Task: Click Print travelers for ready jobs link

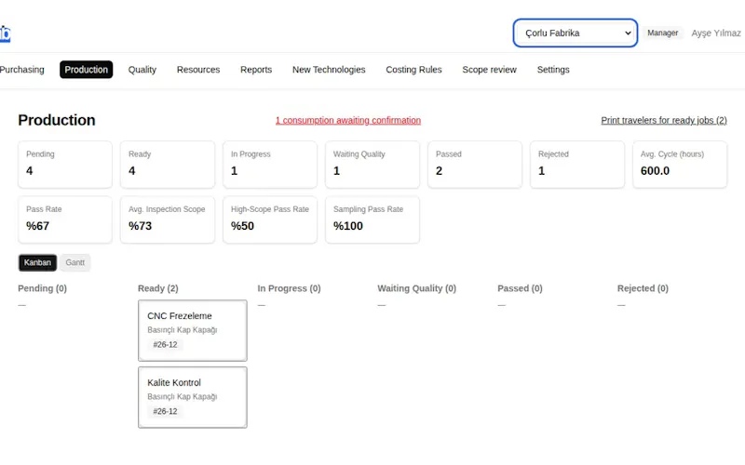Action: coord(664,121)
